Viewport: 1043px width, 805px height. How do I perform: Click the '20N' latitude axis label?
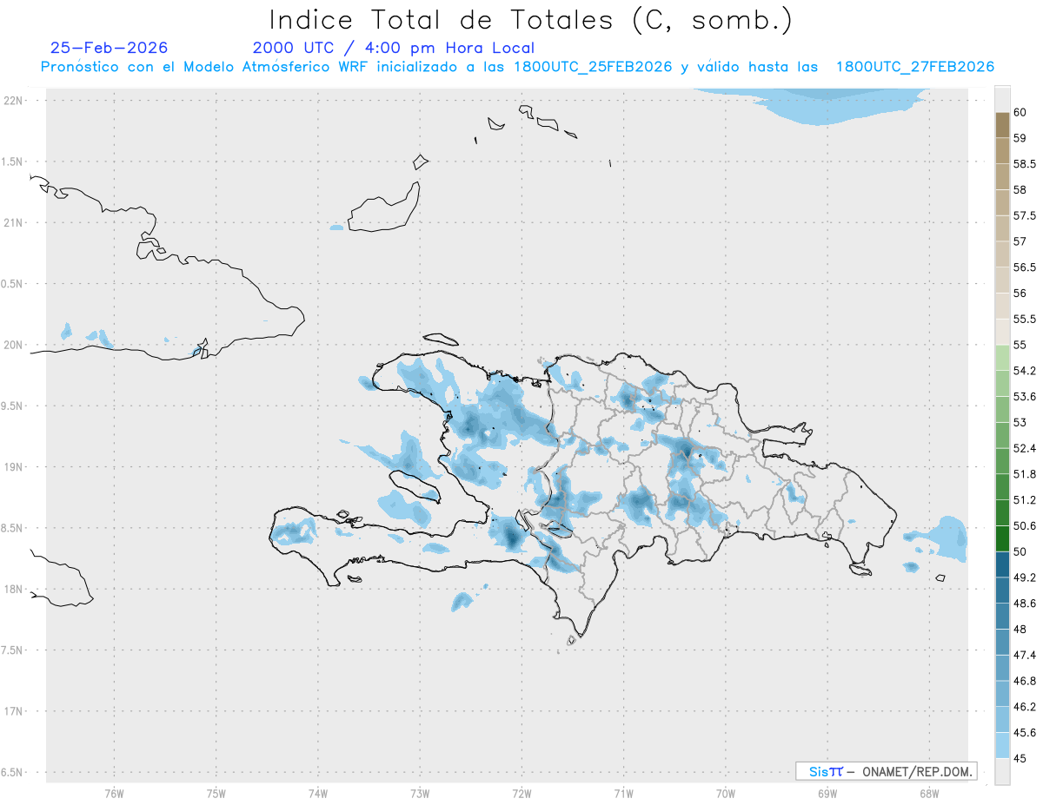coord(14,345)
